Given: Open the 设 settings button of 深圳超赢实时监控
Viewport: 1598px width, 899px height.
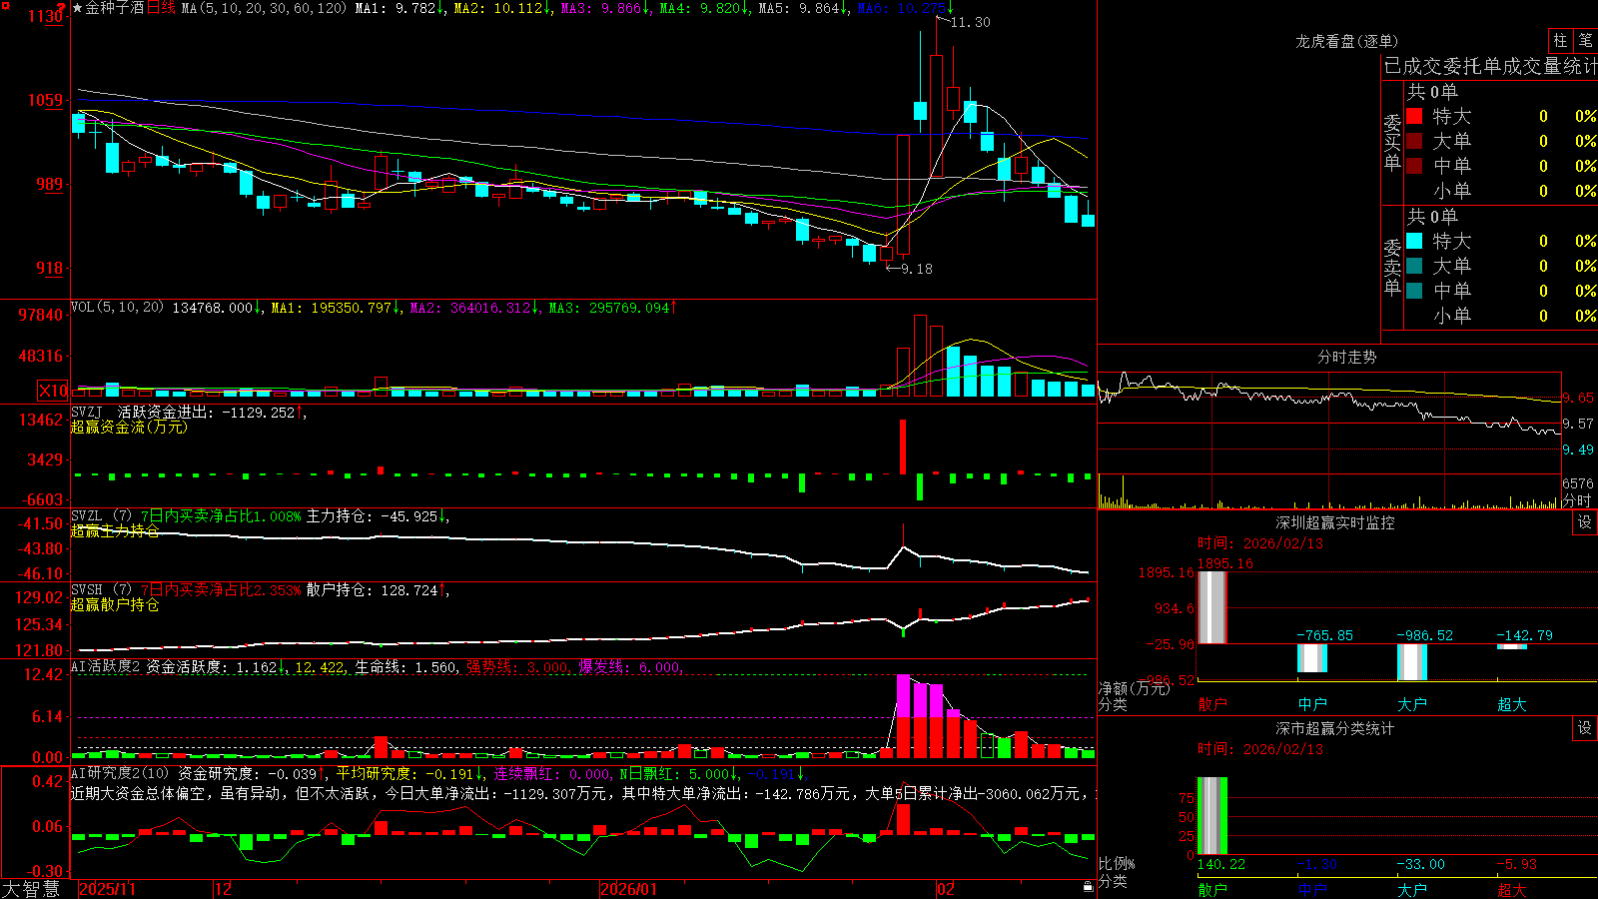Looking at the screenshot, I should point(1585,522).
